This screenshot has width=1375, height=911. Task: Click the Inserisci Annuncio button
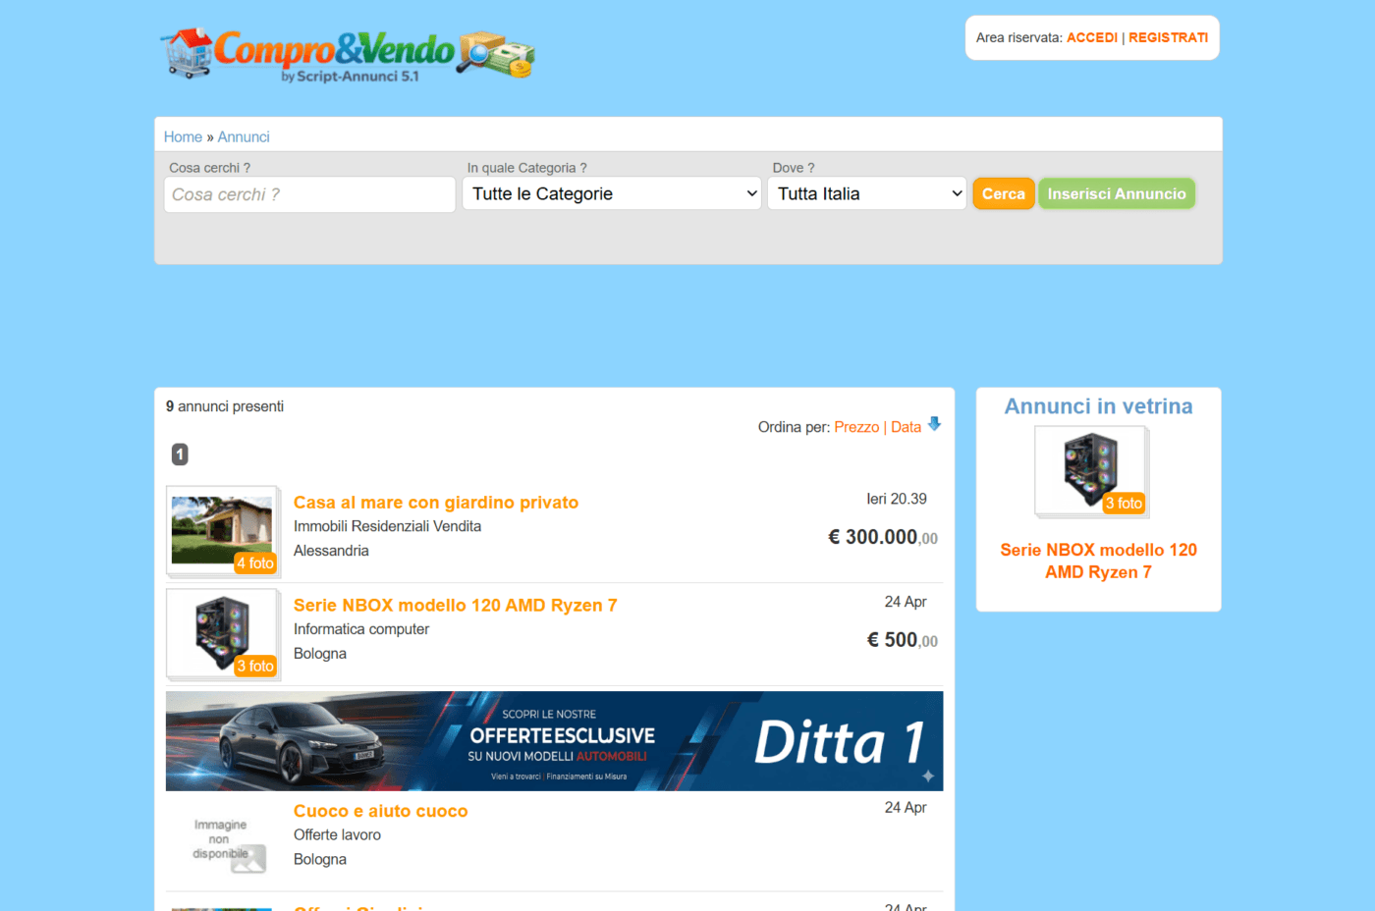pos(1117,193)
